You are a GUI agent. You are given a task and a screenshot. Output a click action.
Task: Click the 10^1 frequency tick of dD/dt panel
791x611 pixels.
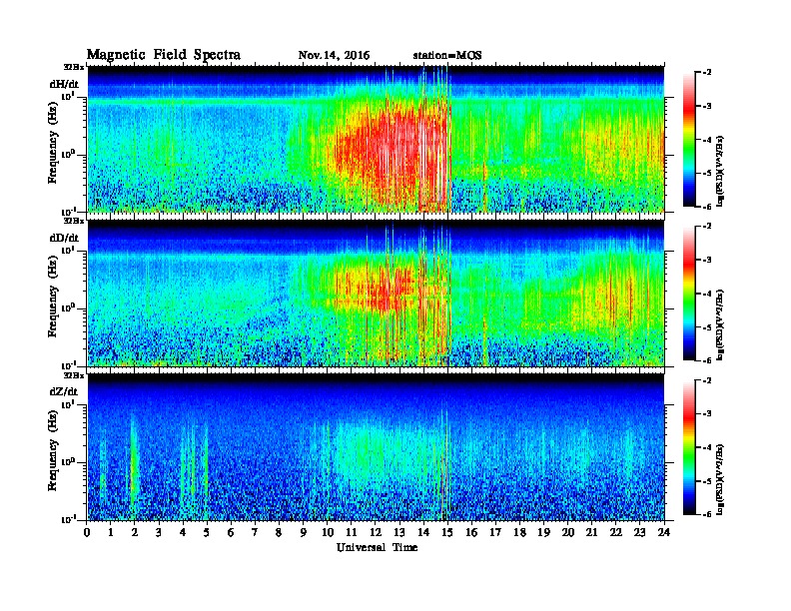click(x=68, y=250)
